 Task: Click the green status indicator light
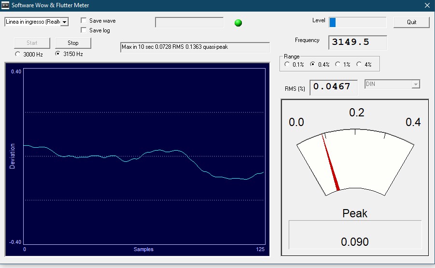[238, 23]
